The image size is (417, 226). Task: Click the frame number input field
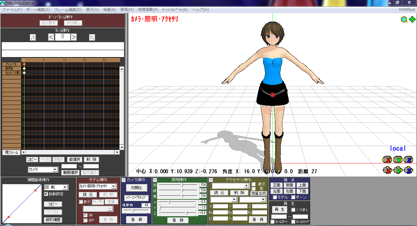click(63, 37)
